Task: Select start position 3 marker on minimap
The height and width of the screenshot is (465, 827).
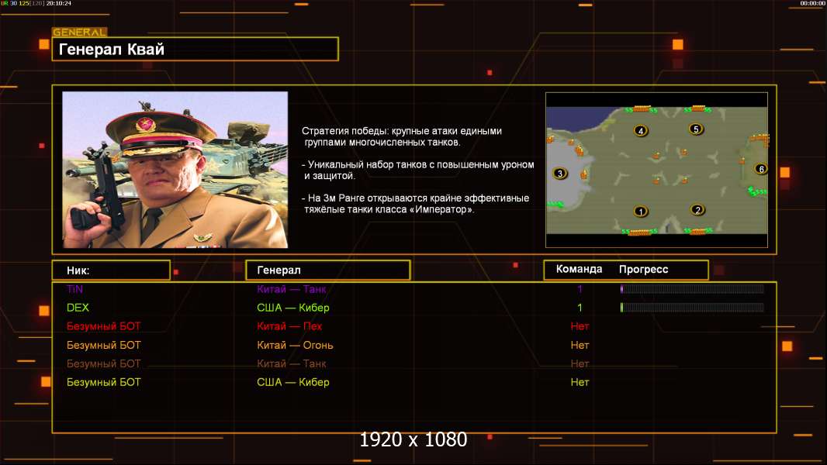Action: (x=559, y=173)
